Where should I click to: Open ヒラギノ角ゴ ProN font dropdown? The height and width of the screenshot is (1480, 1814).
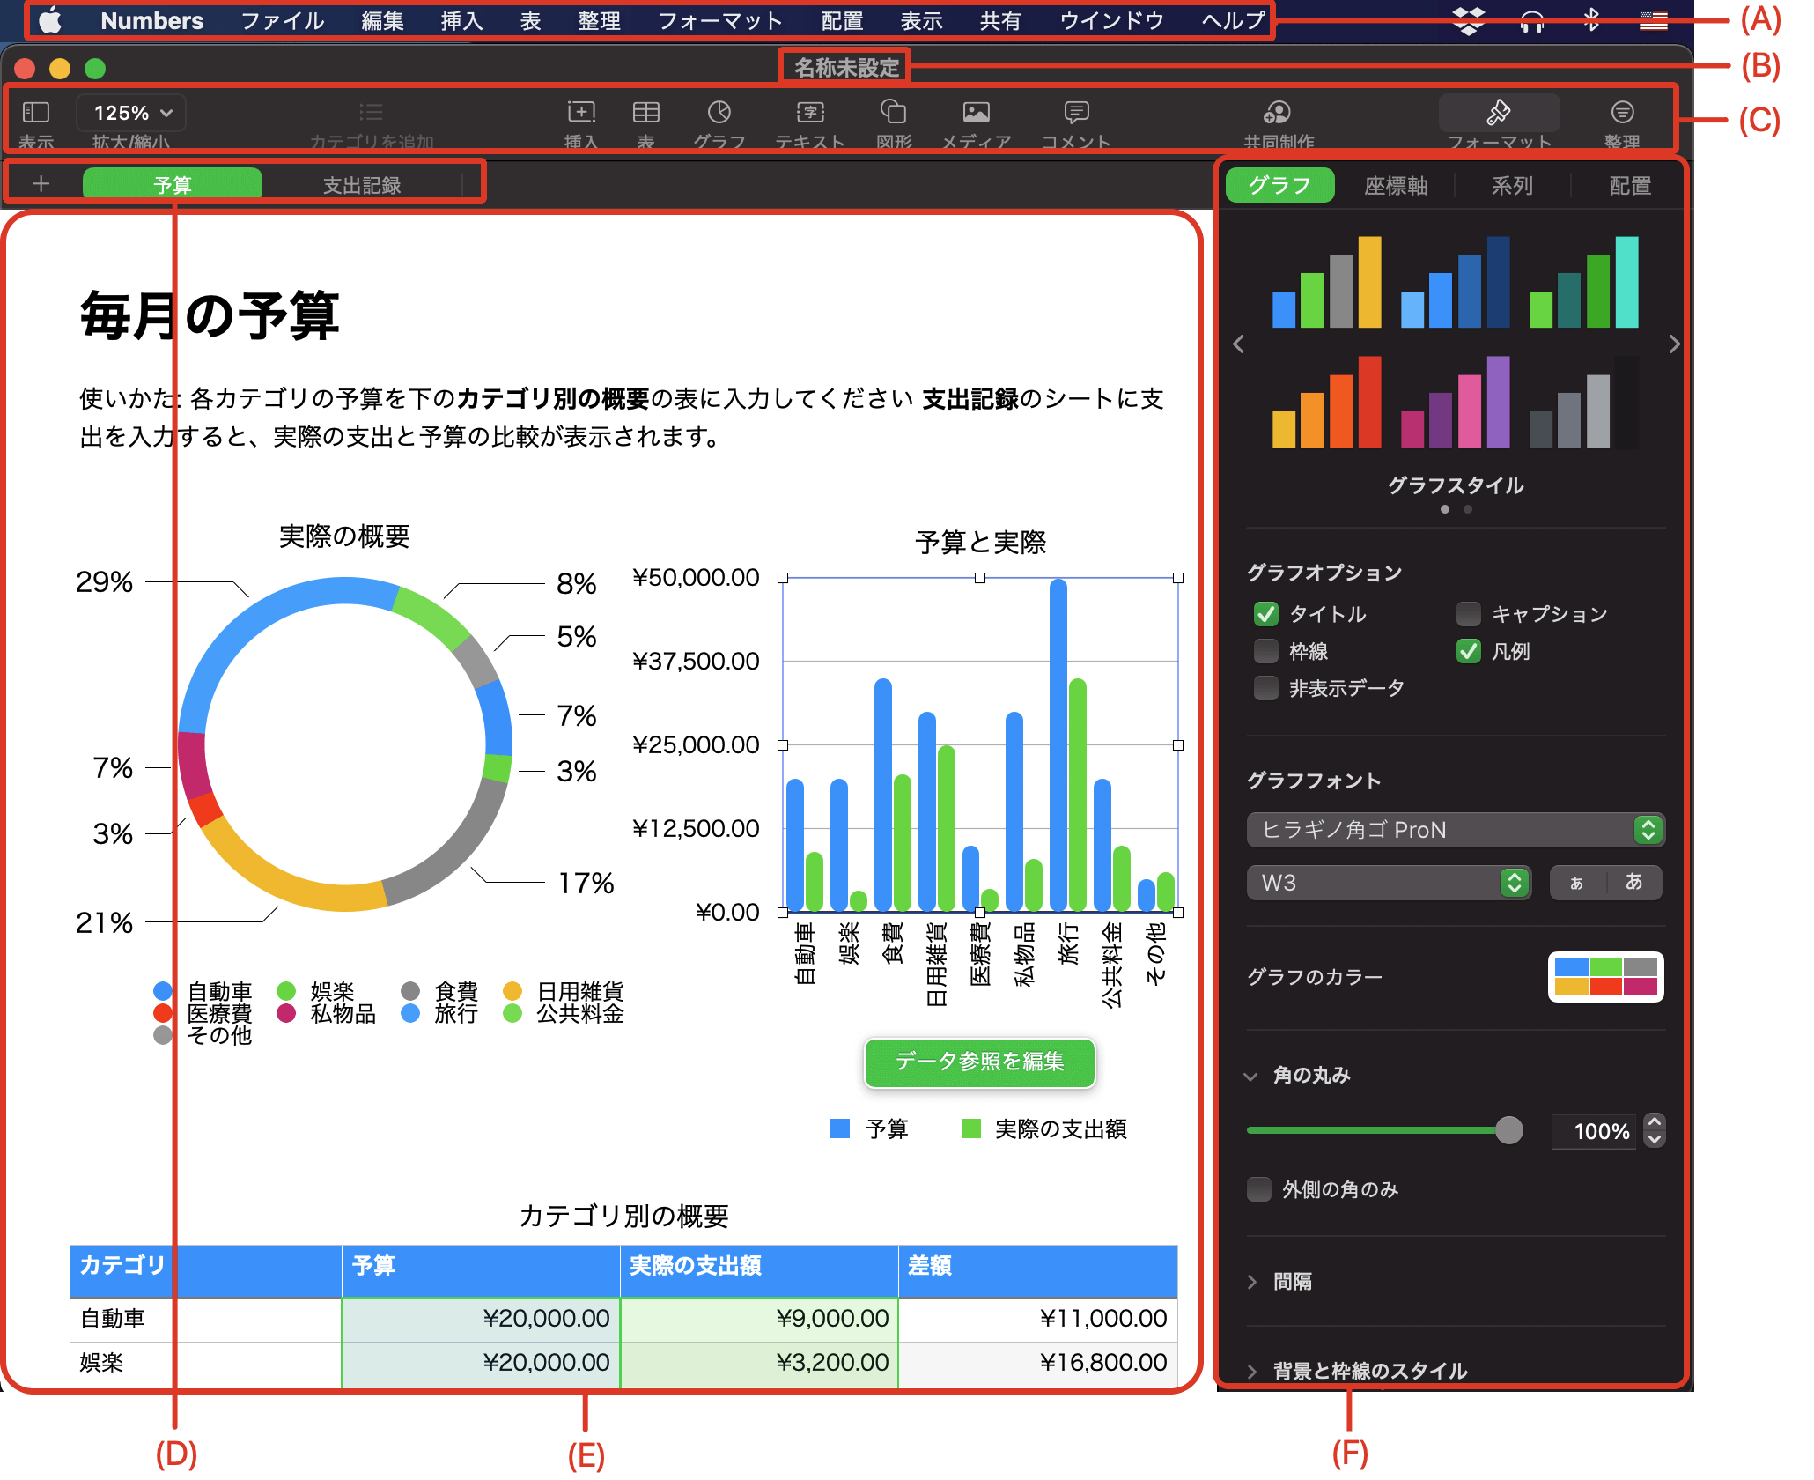click(1455, 830)
